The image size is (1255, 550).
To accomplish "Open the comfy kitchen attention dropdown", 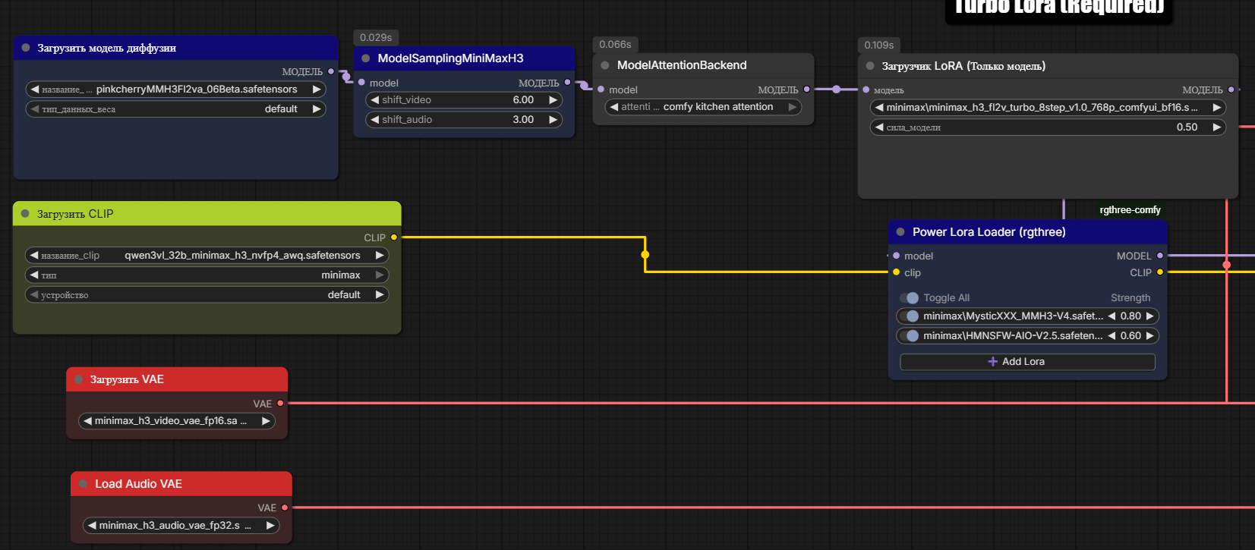I will click(703, 107).
